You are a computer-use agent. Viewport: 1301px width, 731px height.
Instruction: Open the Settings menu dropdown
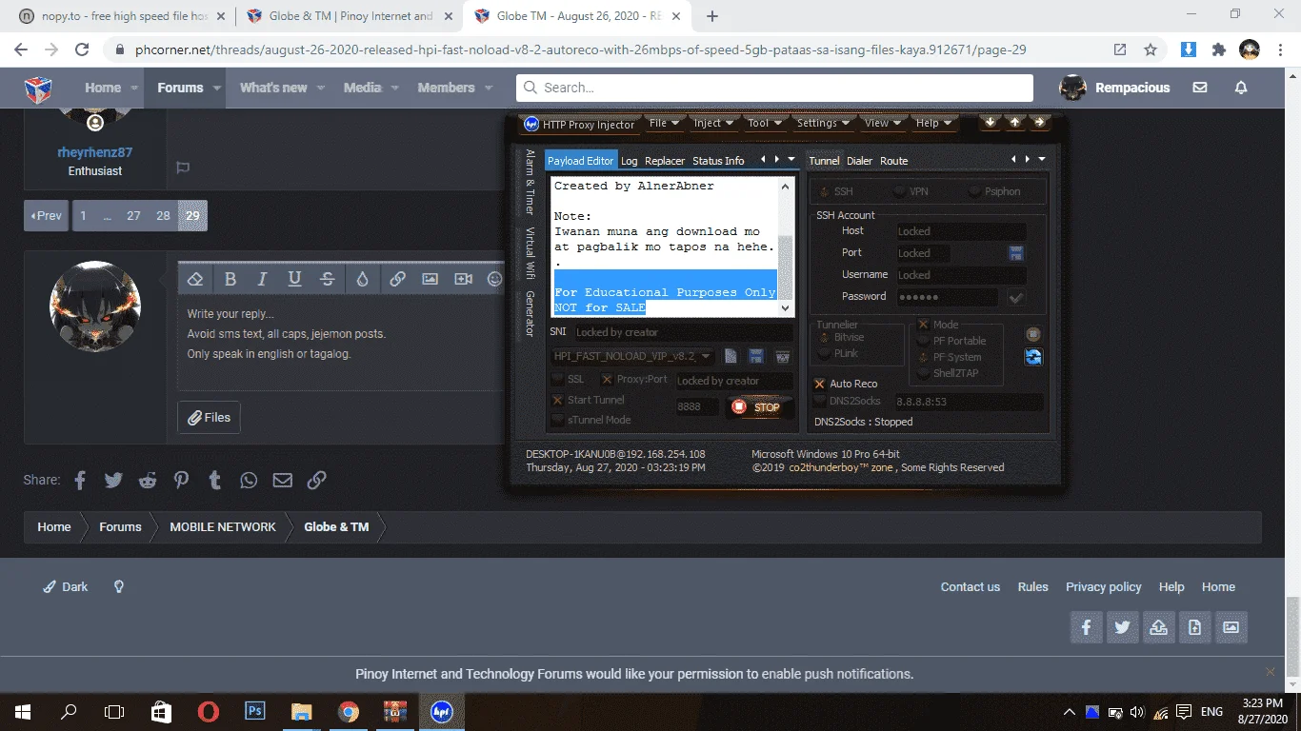[x=823, y=123]
